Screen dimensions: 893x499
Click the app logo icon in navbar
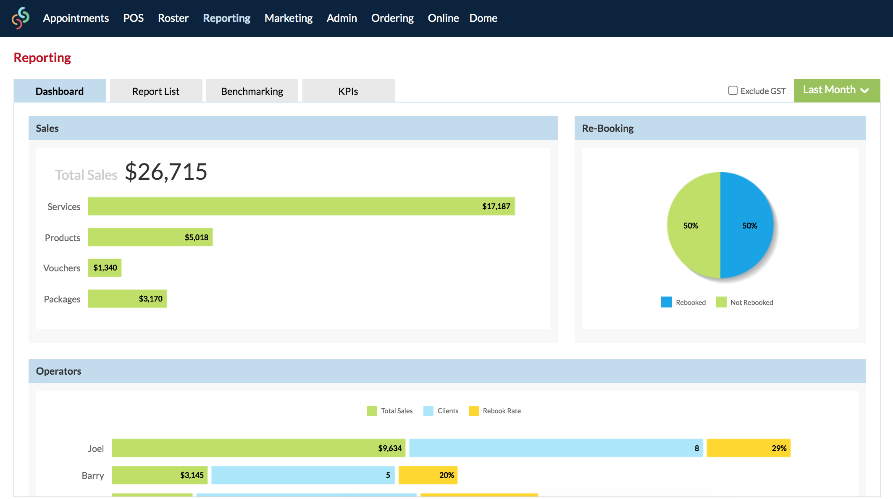[x=21, y=18]
